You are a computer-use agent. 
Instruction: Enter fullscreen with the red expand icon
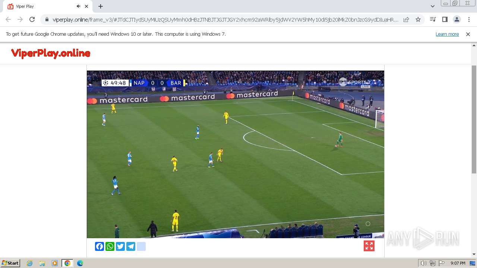[x=369, y=246]
